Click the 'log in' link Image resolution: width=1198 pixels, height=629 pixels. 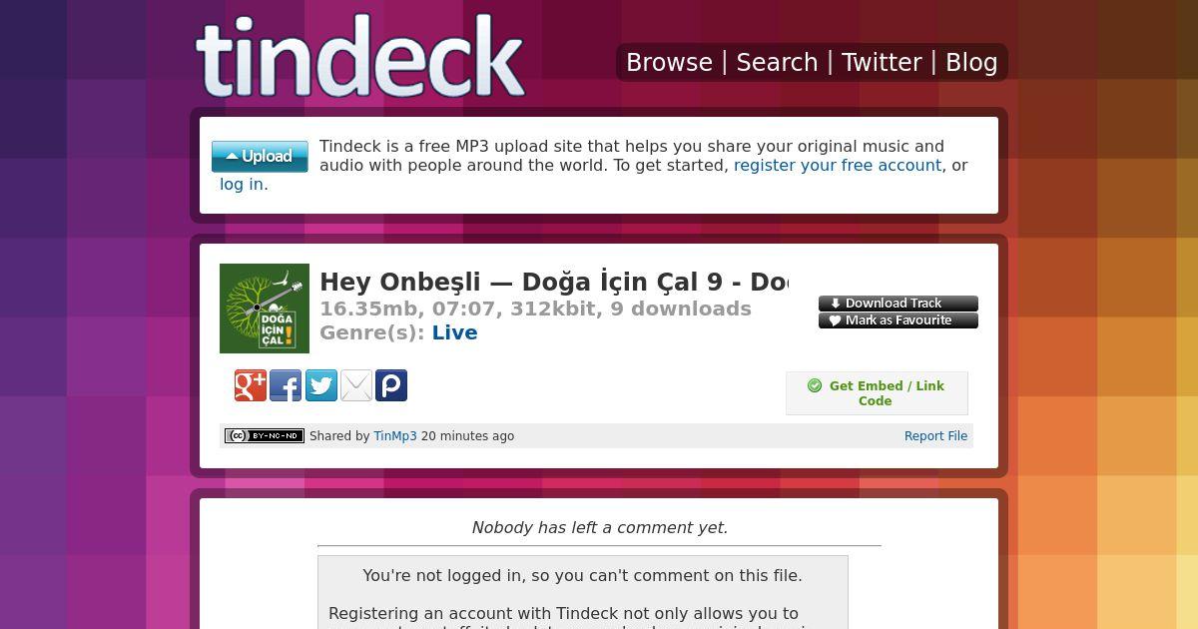(x=242, y=185)
